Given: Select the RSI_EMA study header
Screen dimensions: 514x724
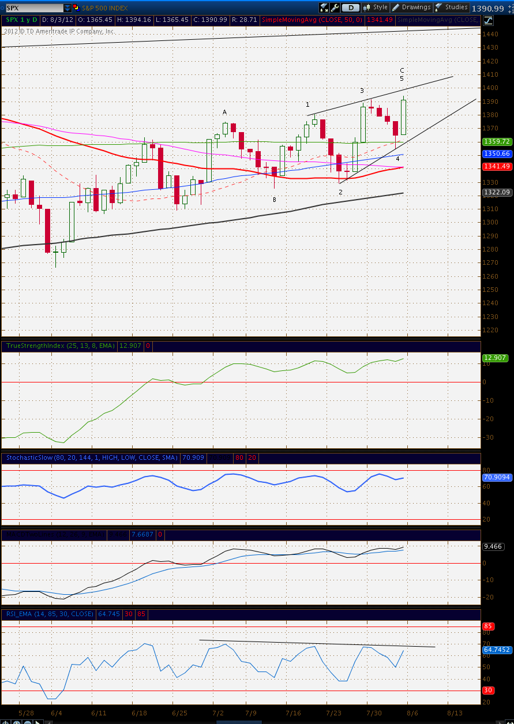Looking at the screenshot, I should pyautogui.click(x=48, y=614).
